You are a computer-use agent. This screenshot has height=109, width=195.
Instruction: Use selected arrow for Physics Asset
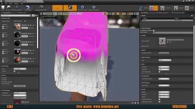(x=168, y=42)
